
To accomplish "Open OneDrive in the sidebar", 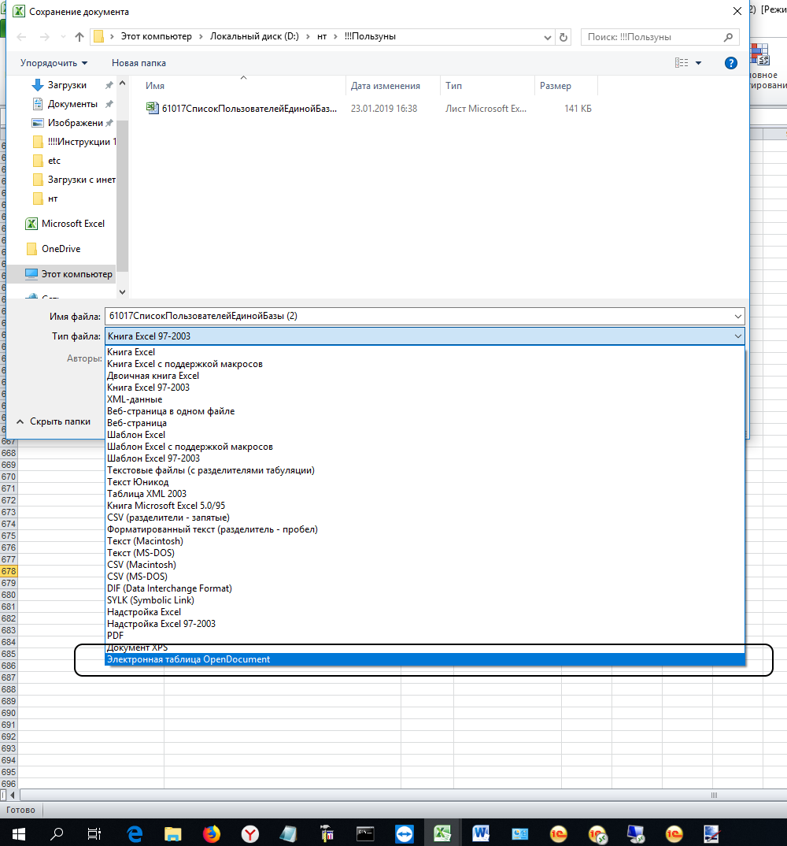I will click(x=61, y=249).
